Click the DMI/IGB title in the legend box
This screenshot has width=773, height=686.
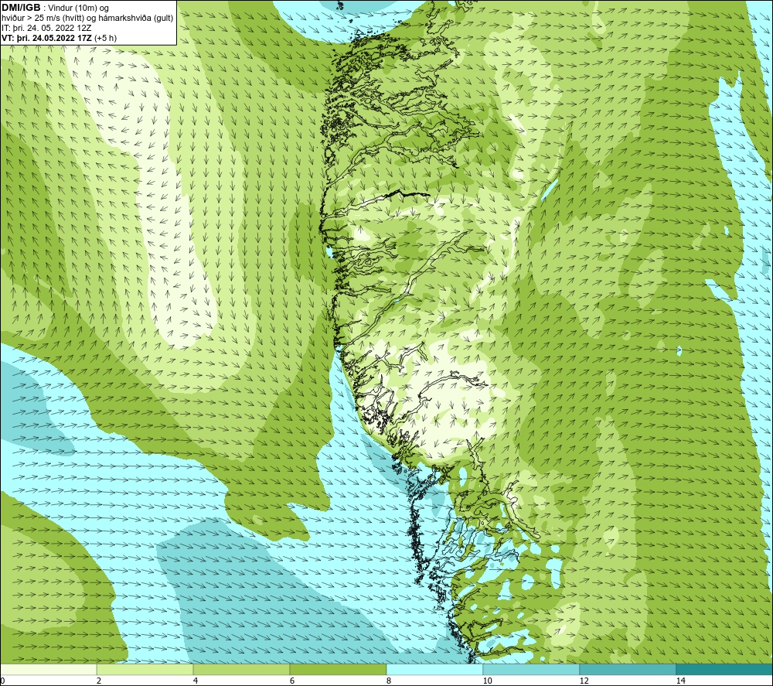(21, 8)
